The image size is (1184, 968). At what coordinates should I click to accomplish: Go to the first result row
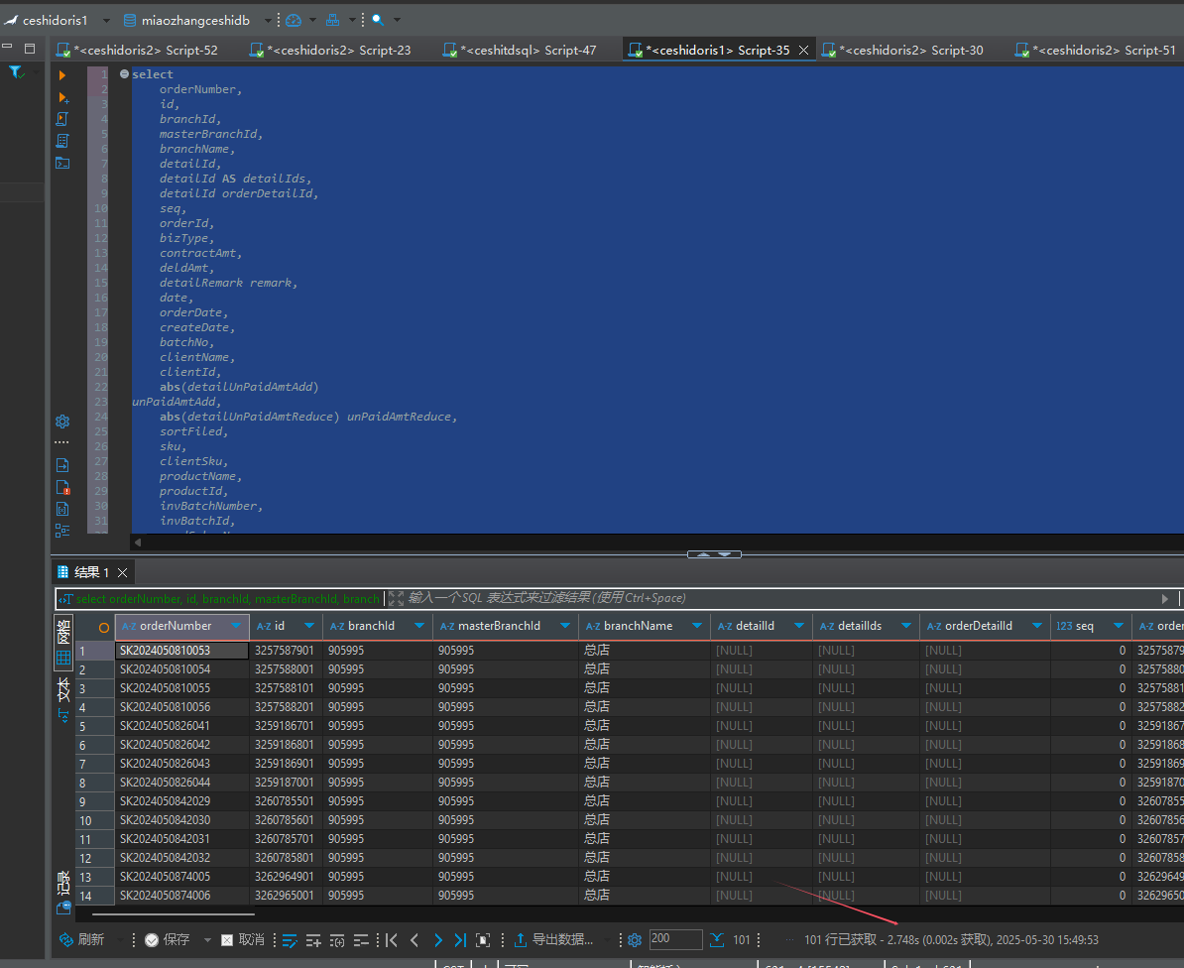pos(391,940)
